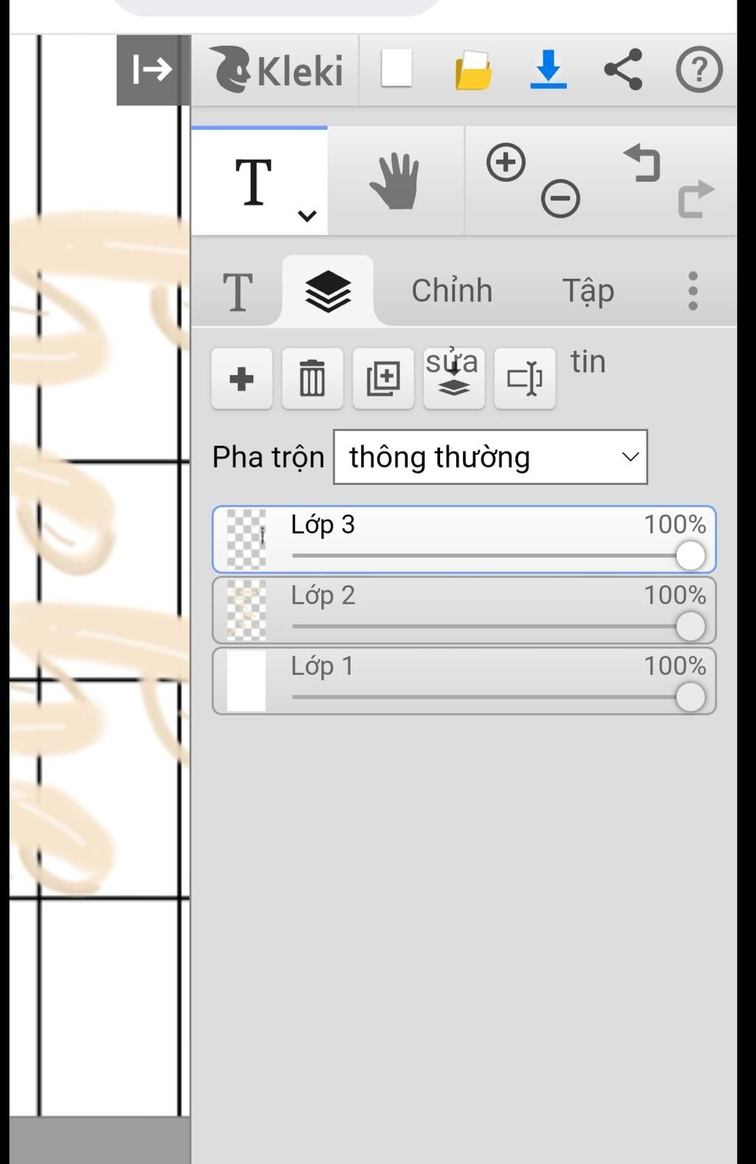Viewport: 756px width, 1164px height.
Task: Zoom out with minus icon
Action: (560, 199)
